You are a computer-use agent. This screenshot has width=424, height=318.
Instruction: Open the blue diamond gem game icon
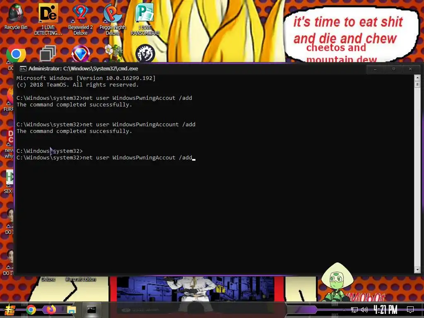click(x=81, y=54)
